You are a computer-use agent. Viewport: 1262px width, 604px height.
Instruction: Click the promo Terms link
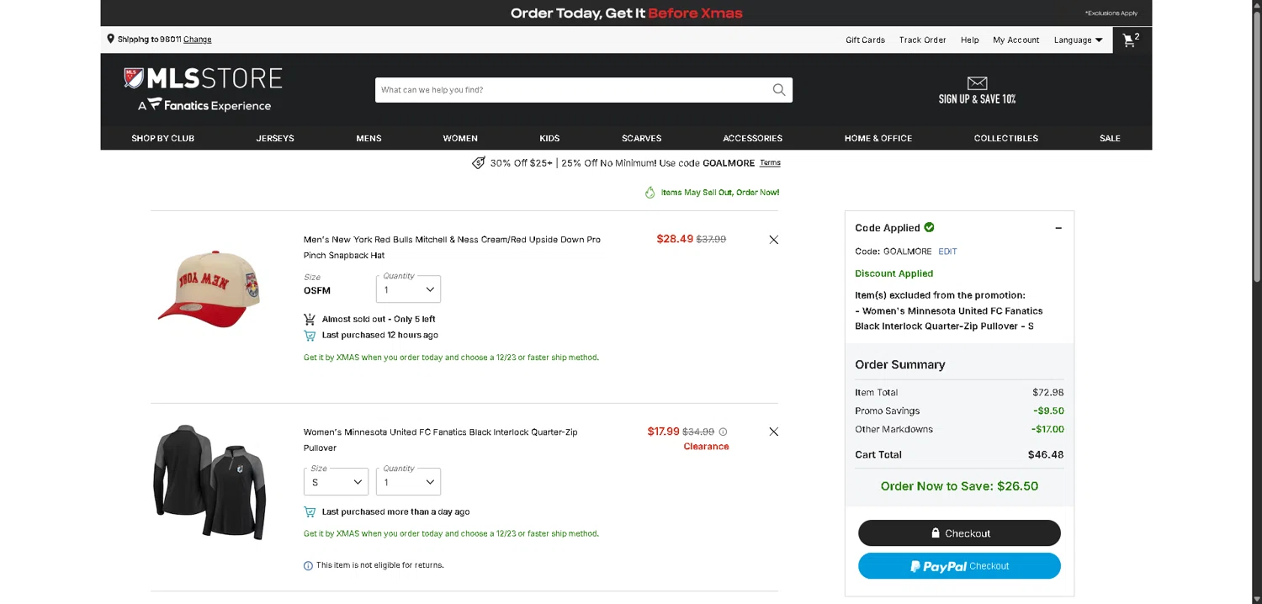point(770,162)
